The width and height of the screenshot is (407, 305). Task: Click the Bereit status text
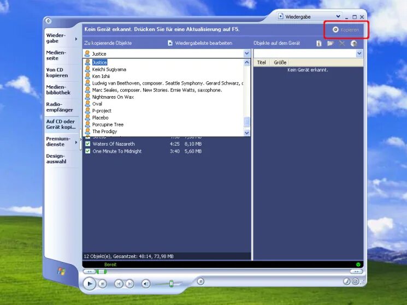tap(110, 265)
